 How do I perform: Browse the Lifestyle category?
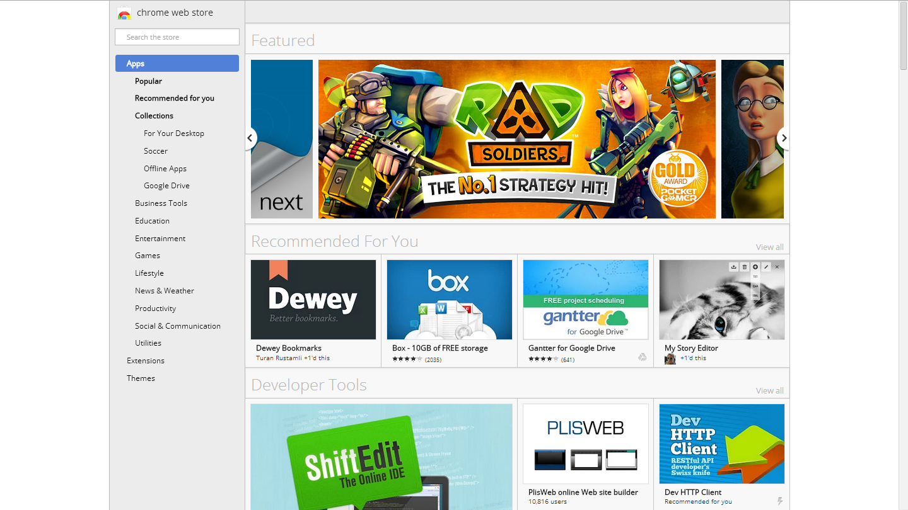(x=149, y=273)
